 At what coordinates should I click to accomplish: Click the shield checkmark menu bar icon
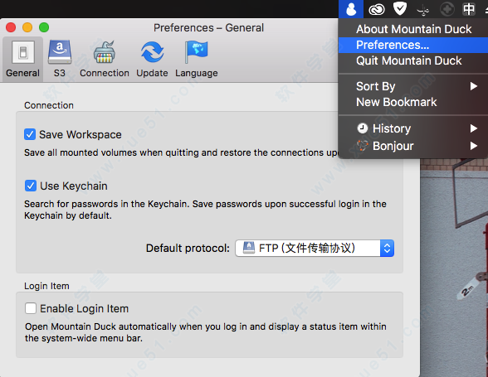(400, 9)
